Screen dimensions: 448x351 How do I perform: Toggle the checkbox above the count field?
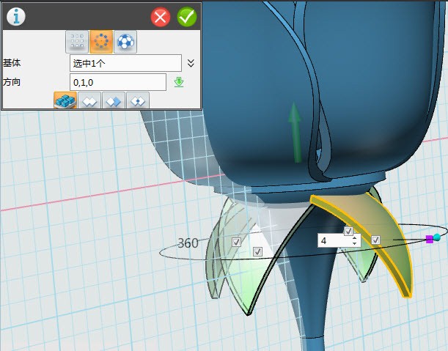[x=349, y=231]
